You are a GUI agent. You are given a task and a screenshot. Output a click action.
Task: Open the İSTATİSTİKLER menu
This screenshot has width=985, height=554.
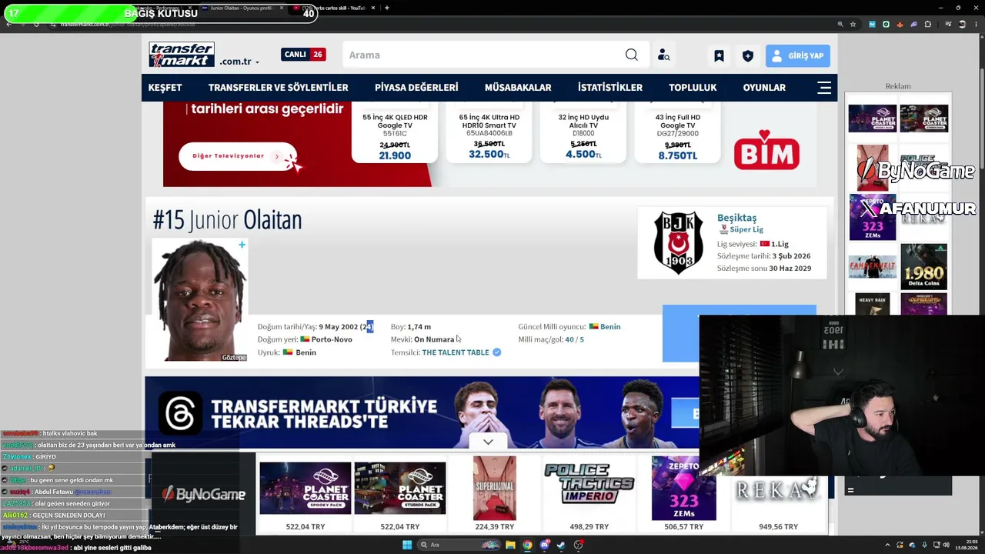tap(610, 87)
